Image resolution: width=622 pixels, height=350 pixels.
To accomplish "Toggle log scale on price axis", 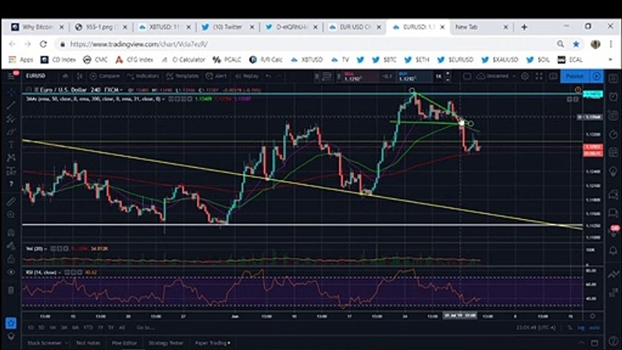I will click(581, 328).
